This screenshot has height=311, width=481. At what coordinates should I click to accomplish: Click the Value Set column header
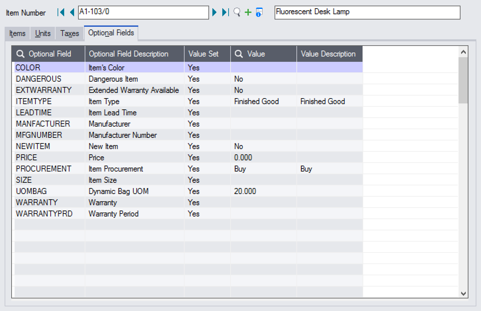tap(207, 54)
